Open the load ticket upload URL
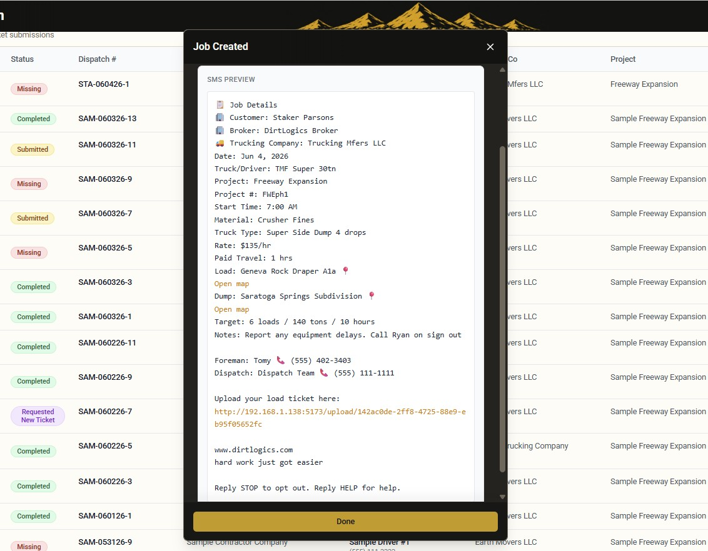This screenshot has height=551, width=708. pos(340,418)
